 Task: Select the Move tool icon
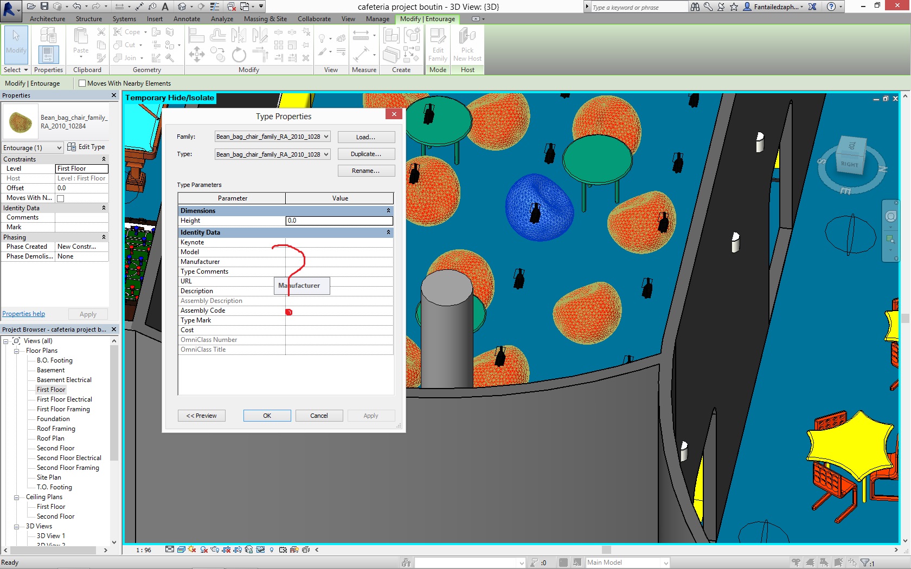[196, 54]
